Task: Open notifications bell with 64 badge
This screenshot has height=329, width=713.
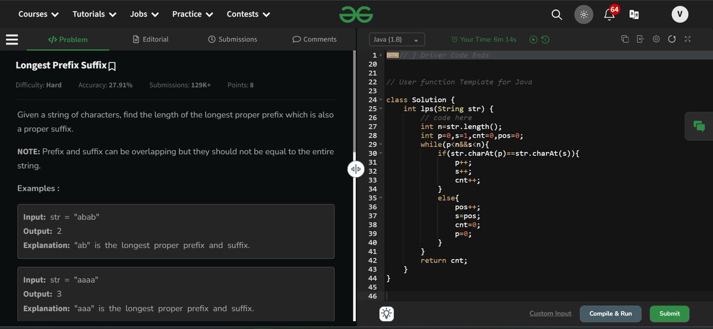Action: click(x=611, y=13)
